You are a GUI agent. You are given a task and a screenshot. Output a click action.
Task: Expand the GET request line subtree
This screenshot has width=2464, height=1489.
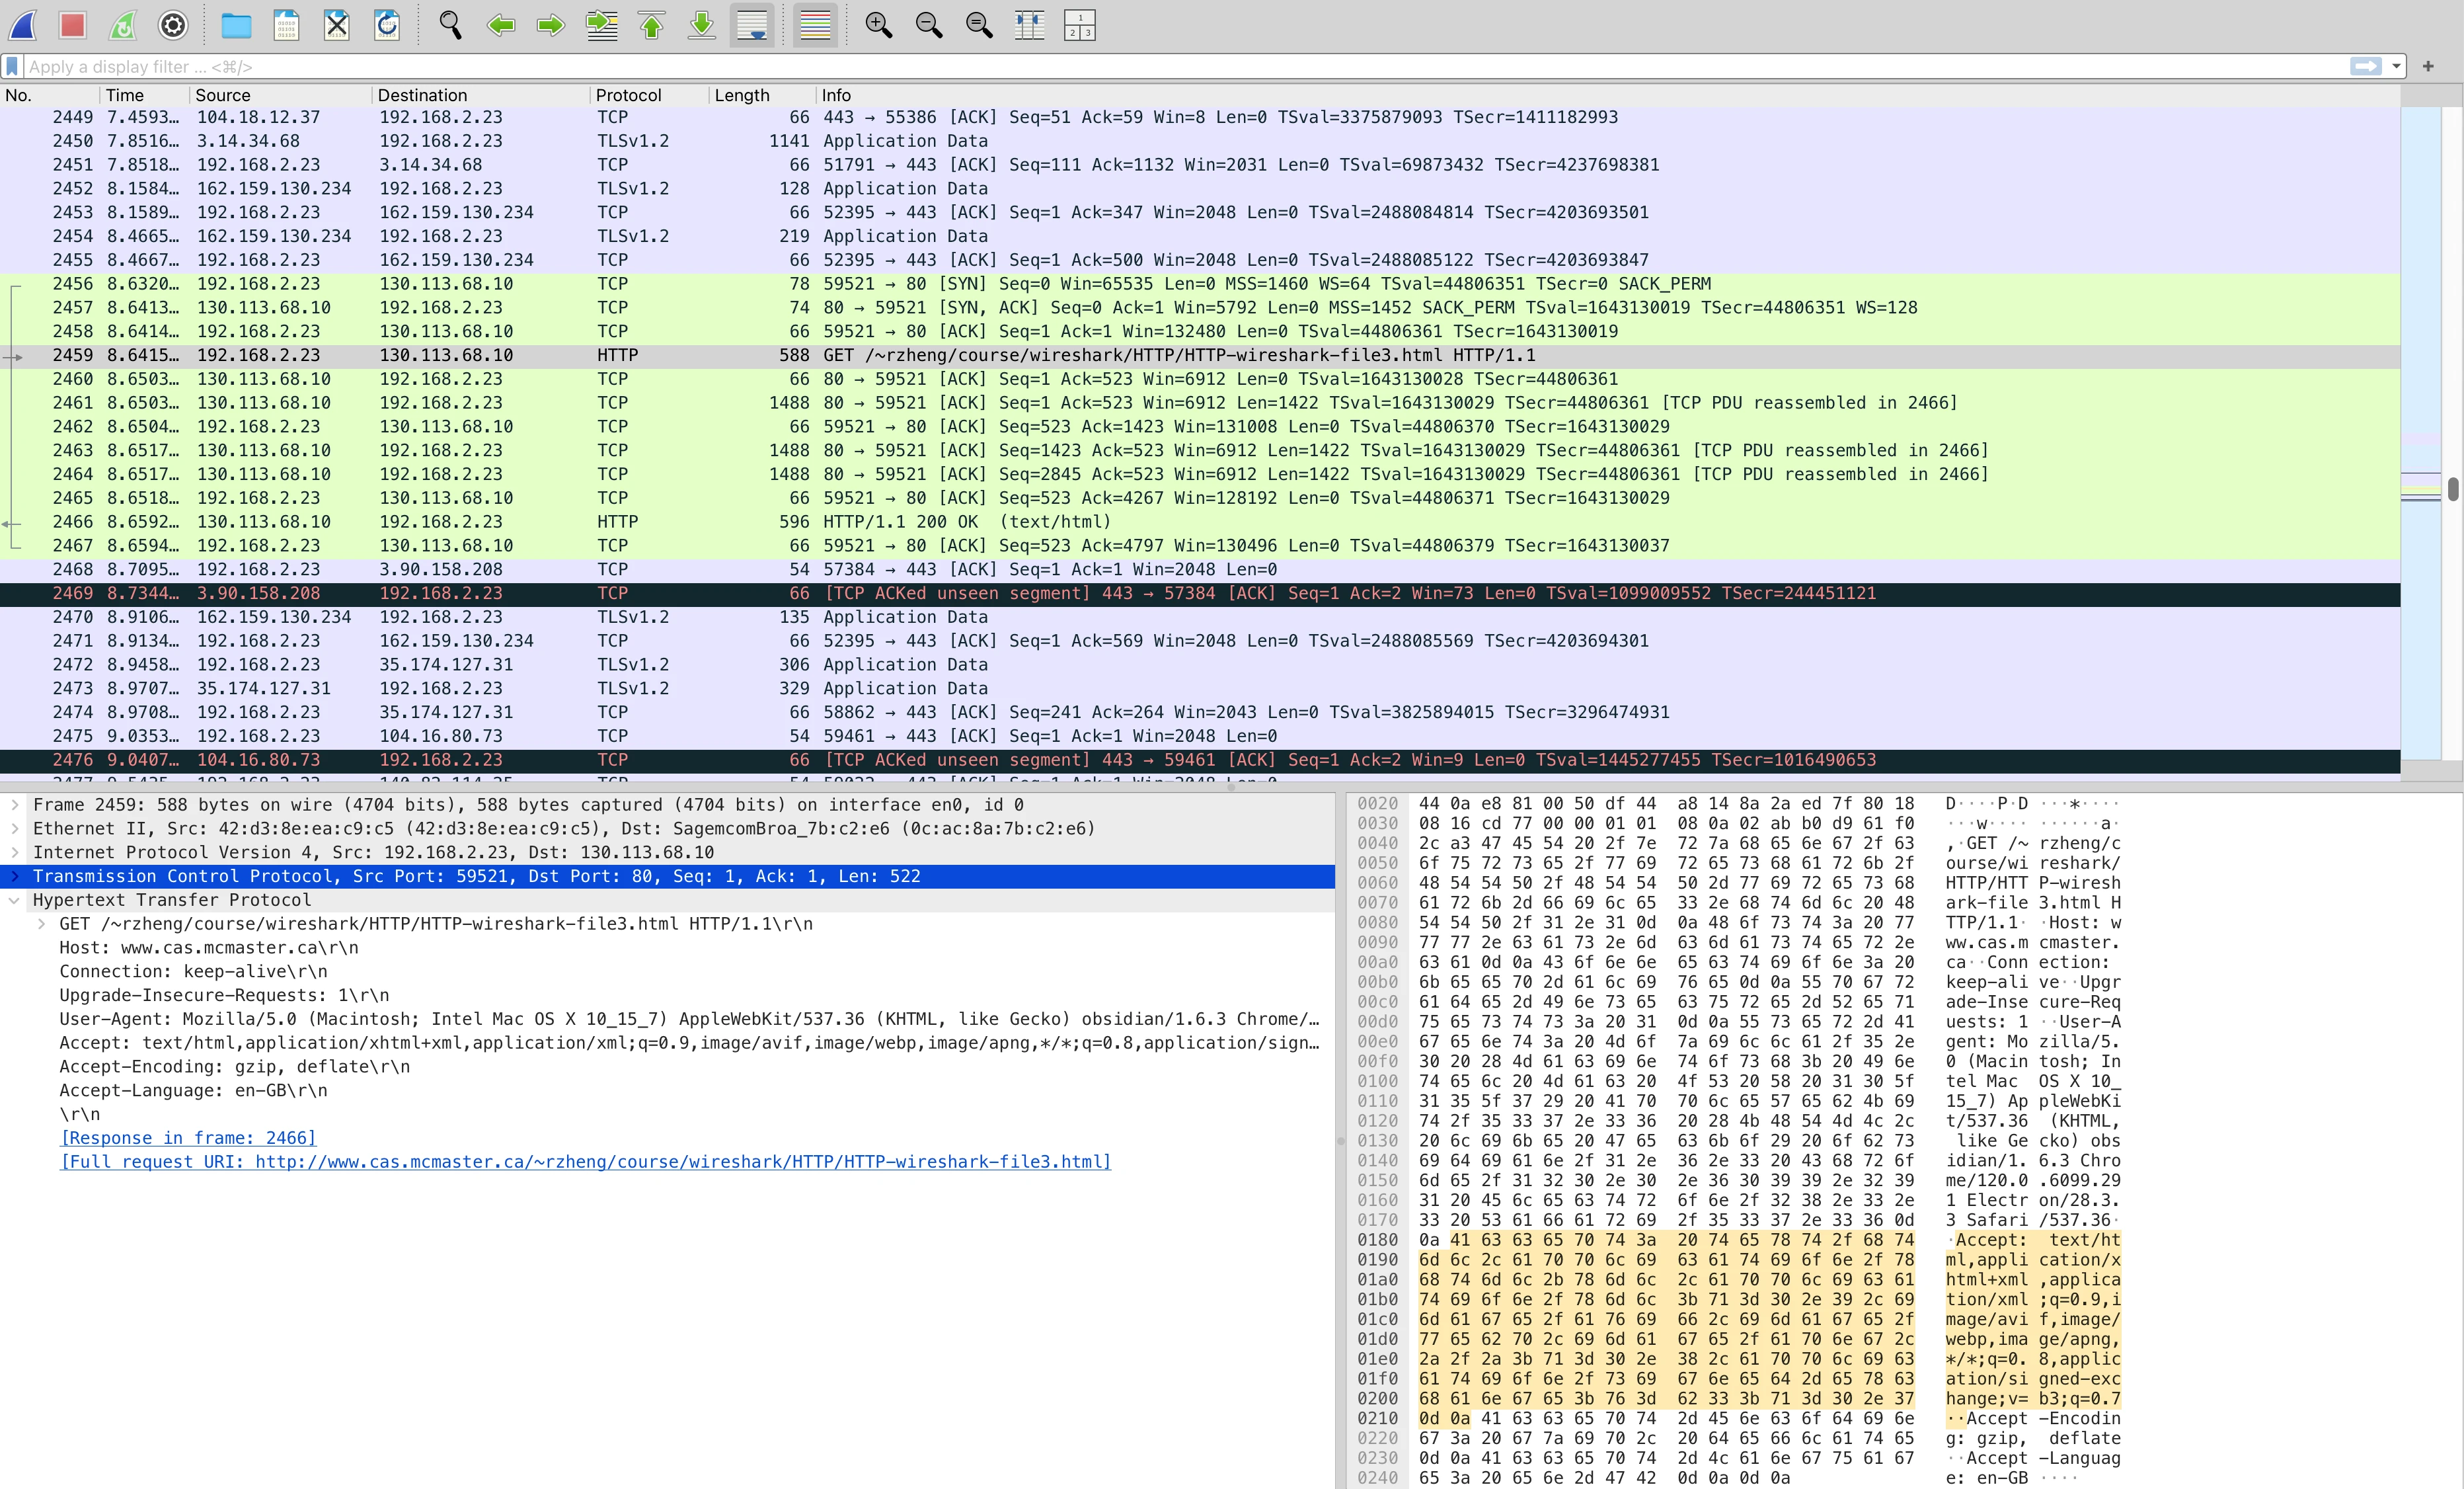41,924
